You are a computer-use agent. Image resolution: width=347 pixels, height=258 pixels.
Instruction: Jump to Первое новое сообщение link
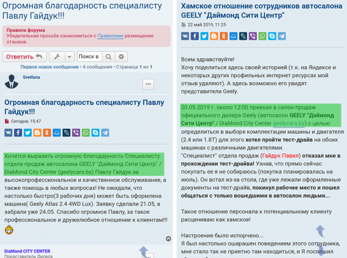[50, 67]
